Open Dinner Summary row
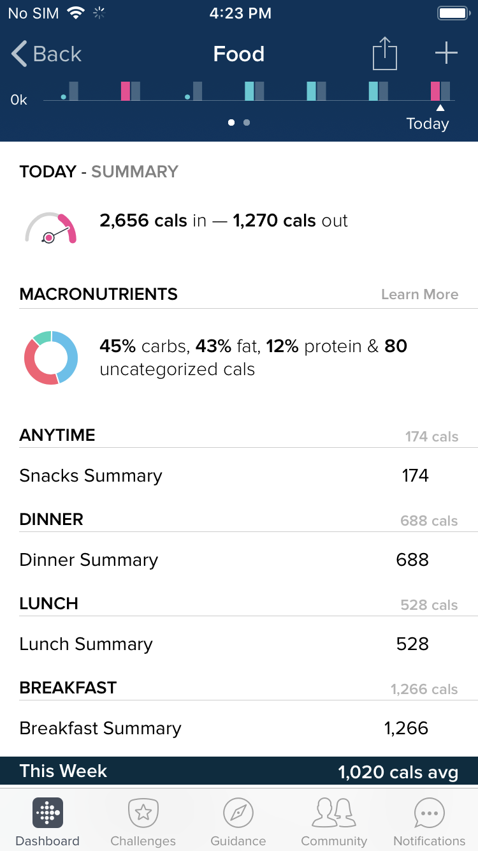This screenshot has width=478, height=851. [239, 559]
